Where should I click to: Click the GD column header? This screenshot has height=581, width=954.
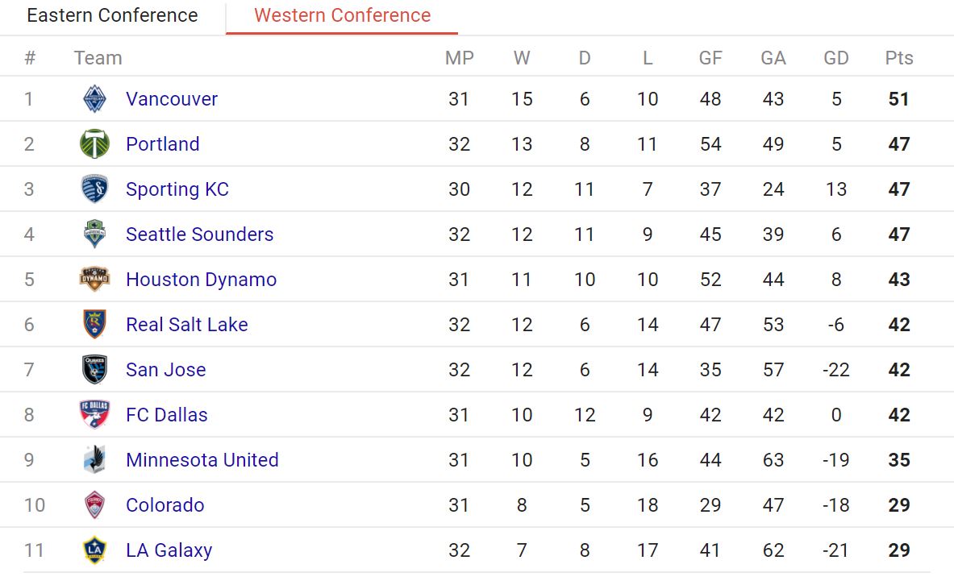click(x=836, y=58)
